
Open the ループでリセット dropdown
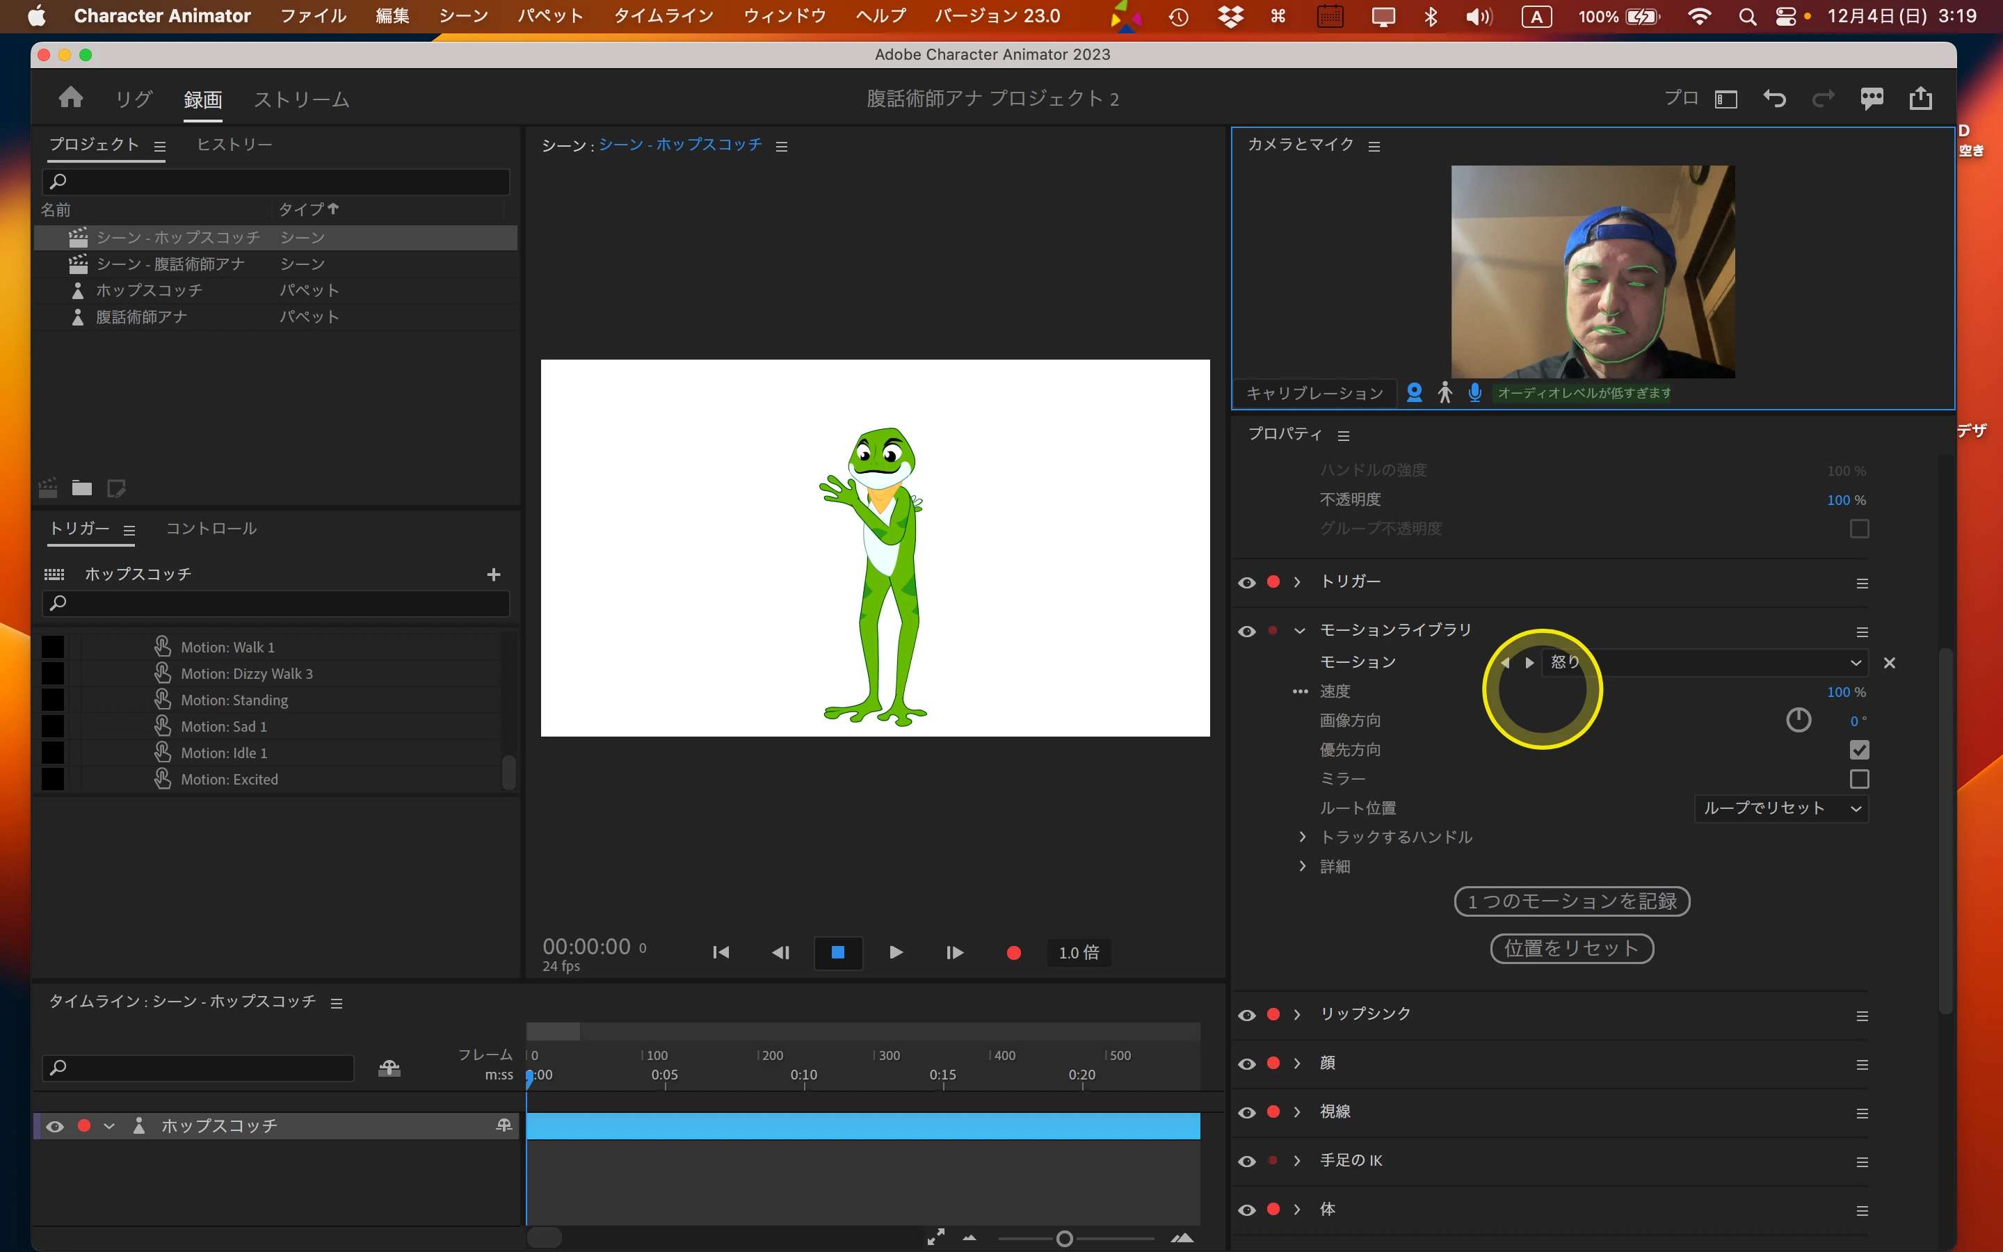tap(1781, 808)
